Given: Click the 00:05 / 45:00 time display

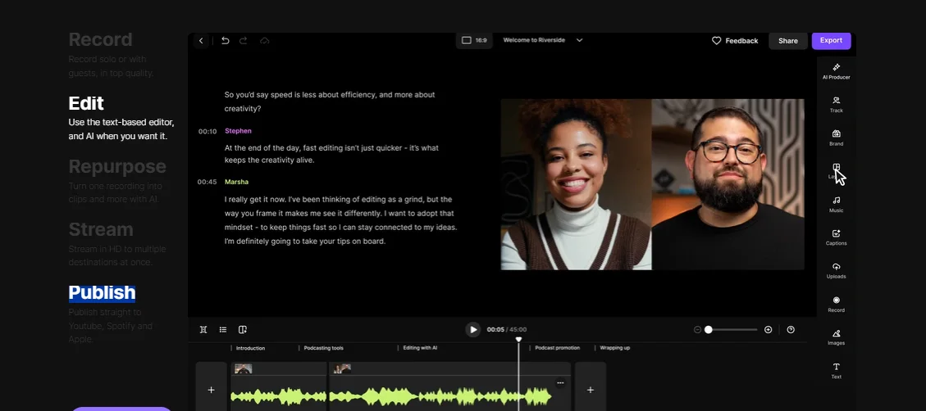Looking at the screenshot, I should coord(507,330).
